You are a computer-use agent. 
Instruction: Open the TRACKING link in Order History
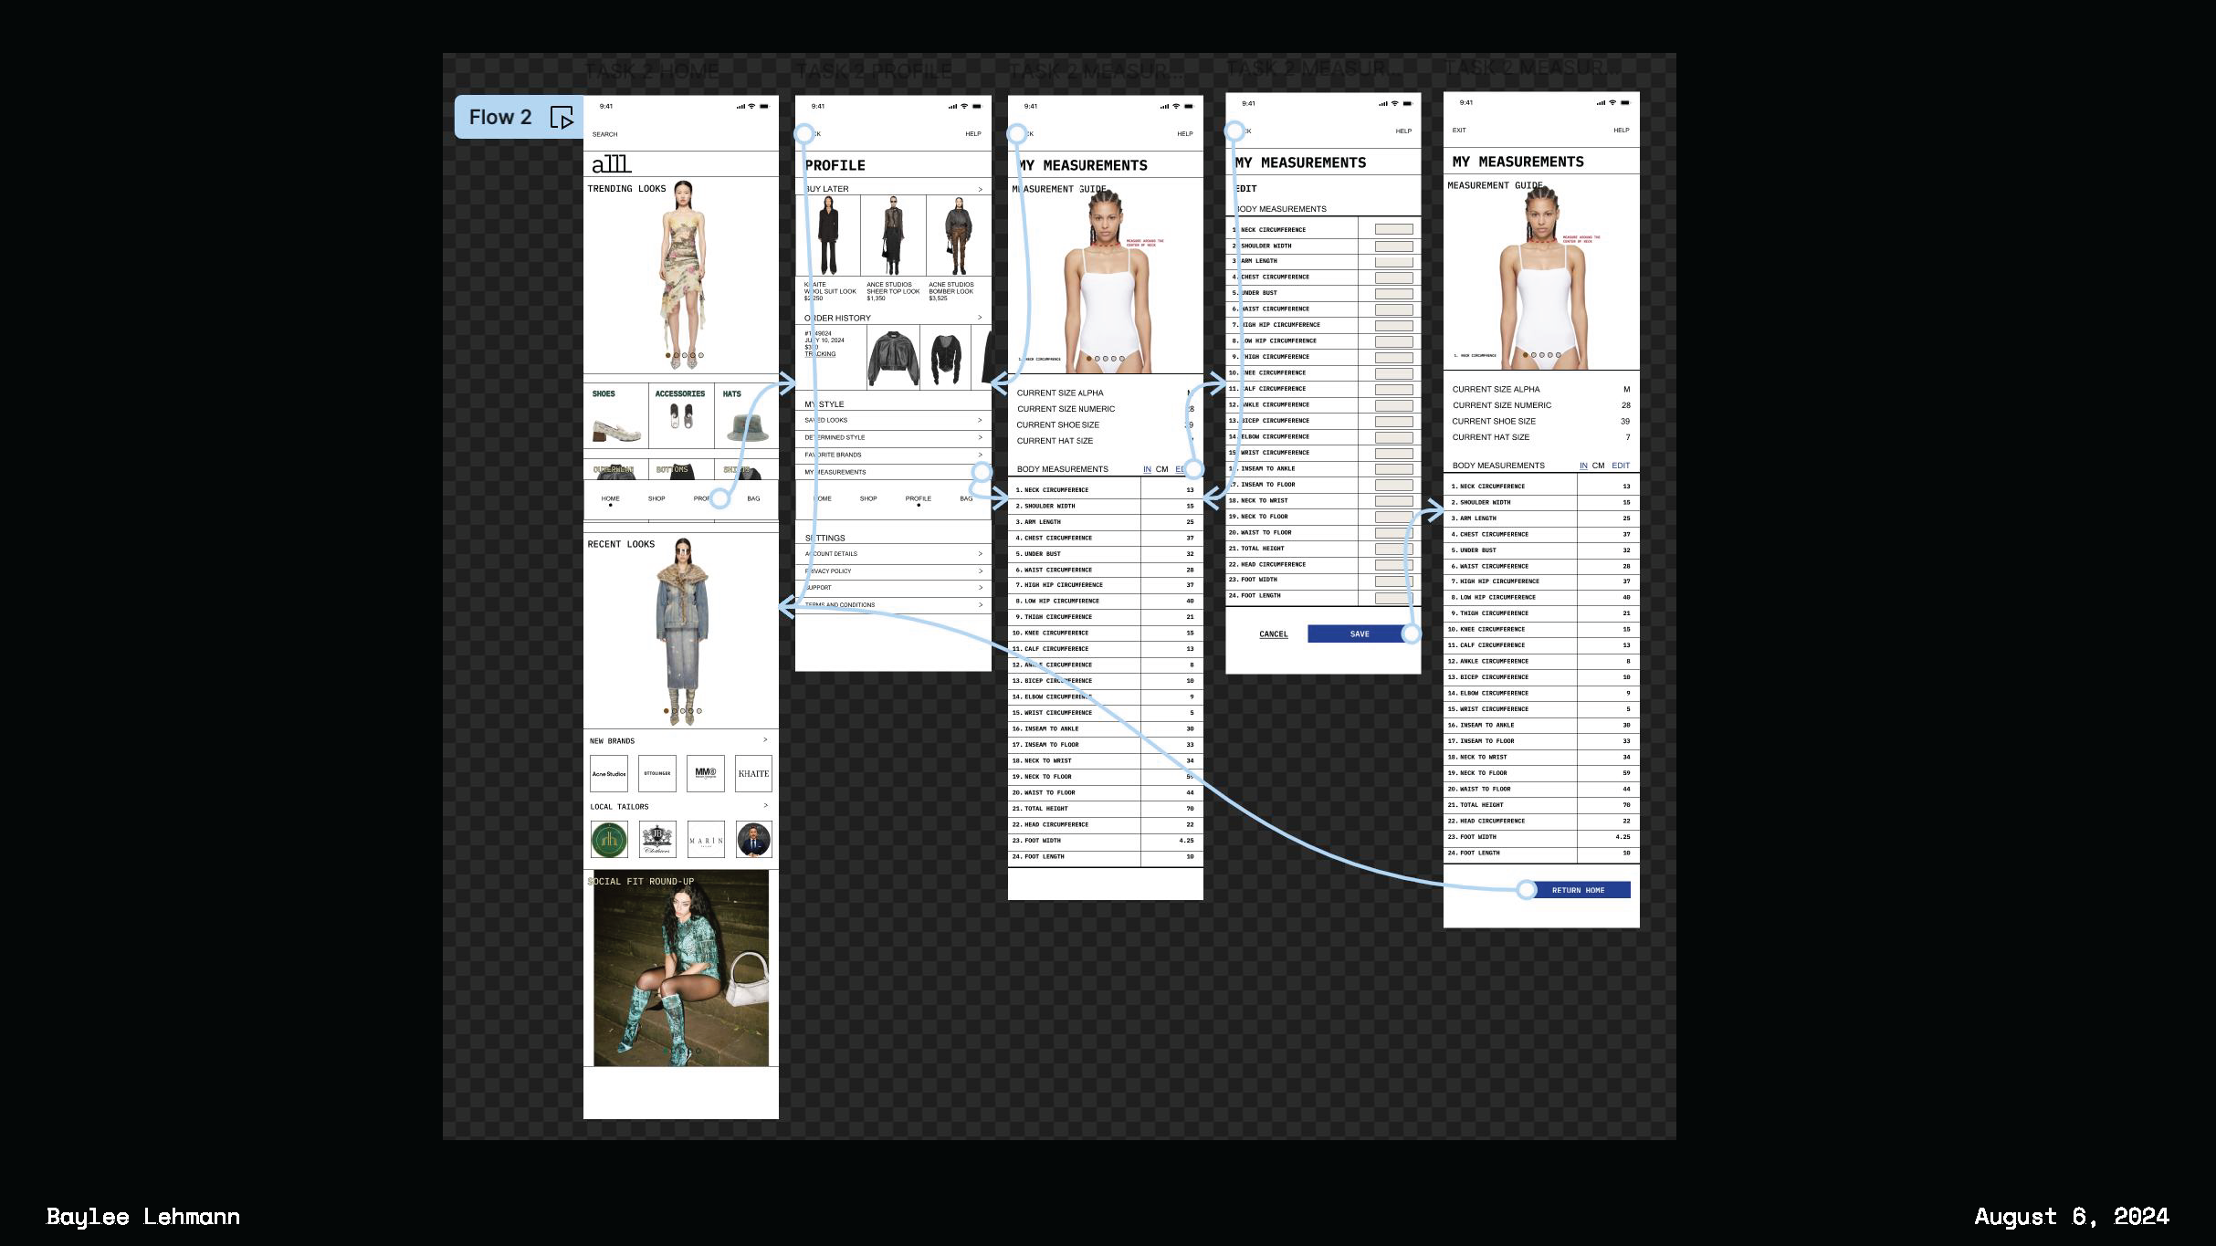(820, 354)
